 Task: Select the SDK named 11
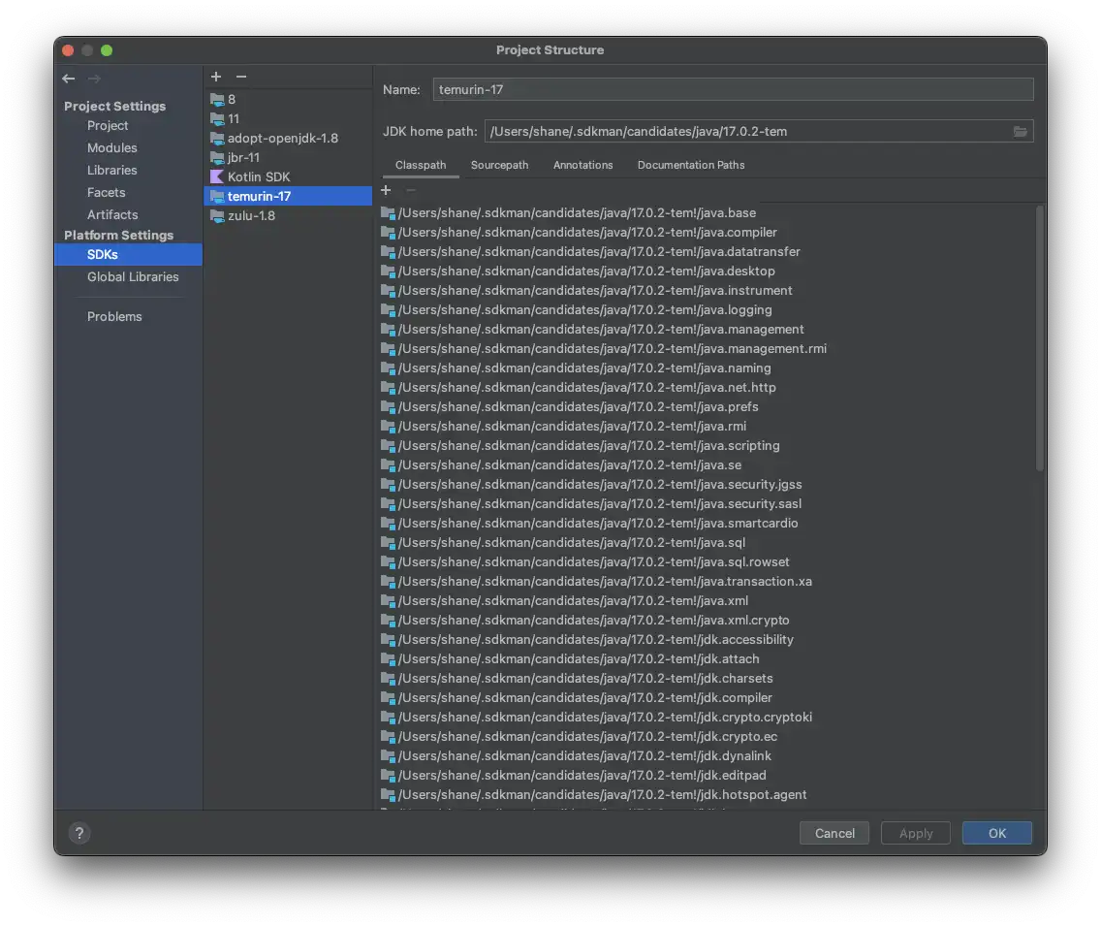(x=288, y=118)
